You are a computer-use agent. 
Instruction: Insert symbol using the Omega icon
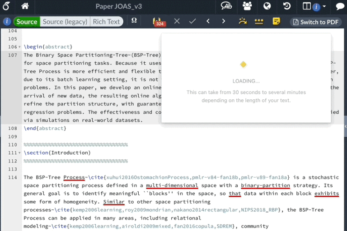(x=134, y=21)
